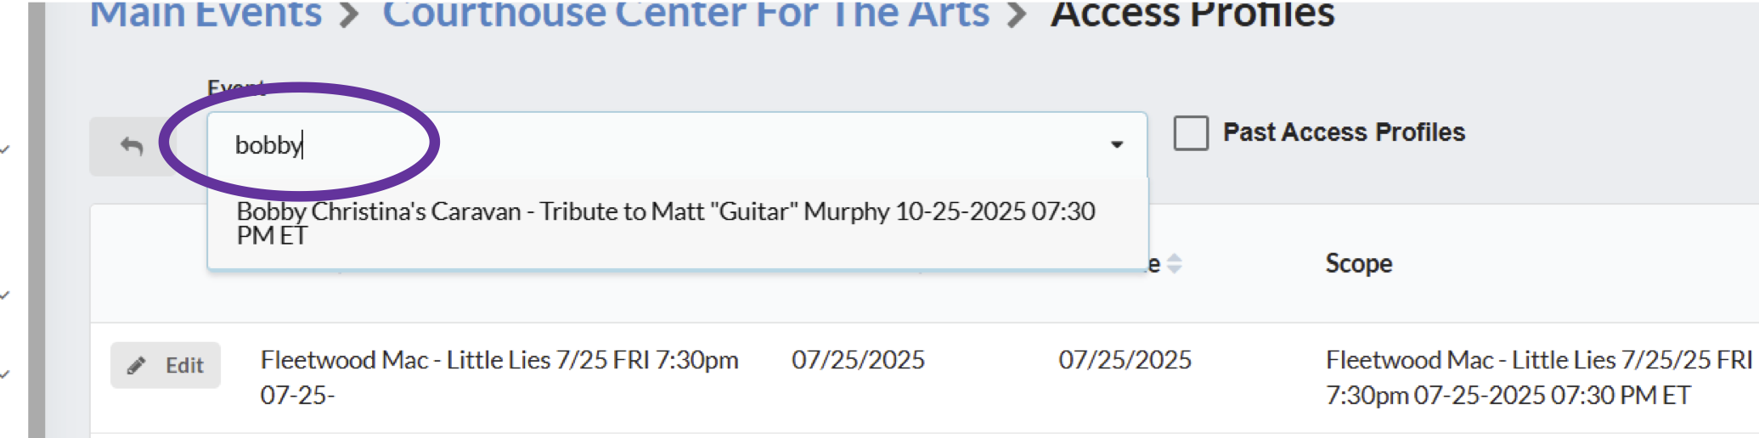Expand the Event dropdown caret arrow
1759x438 pixels.
[1117, 145]
